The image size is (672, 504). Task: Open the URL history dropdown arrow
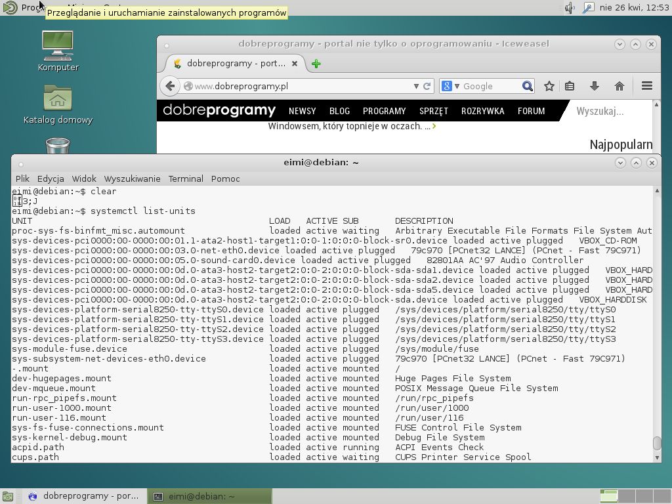pyautogui.click(x=415, y=86)
